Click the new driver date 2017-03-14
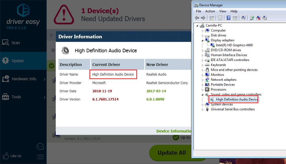Image resolution: width=286 pixels, height=164 pixels. pos(156,91)
